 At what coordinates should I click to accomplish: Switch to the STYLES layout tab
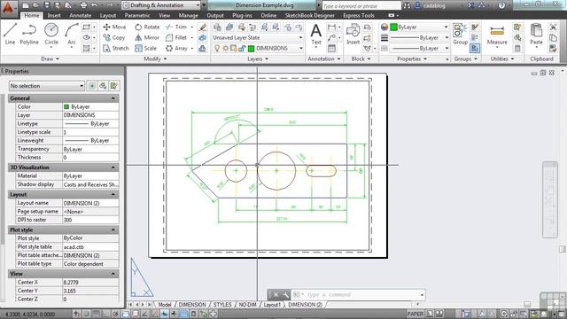click(222, 305)
